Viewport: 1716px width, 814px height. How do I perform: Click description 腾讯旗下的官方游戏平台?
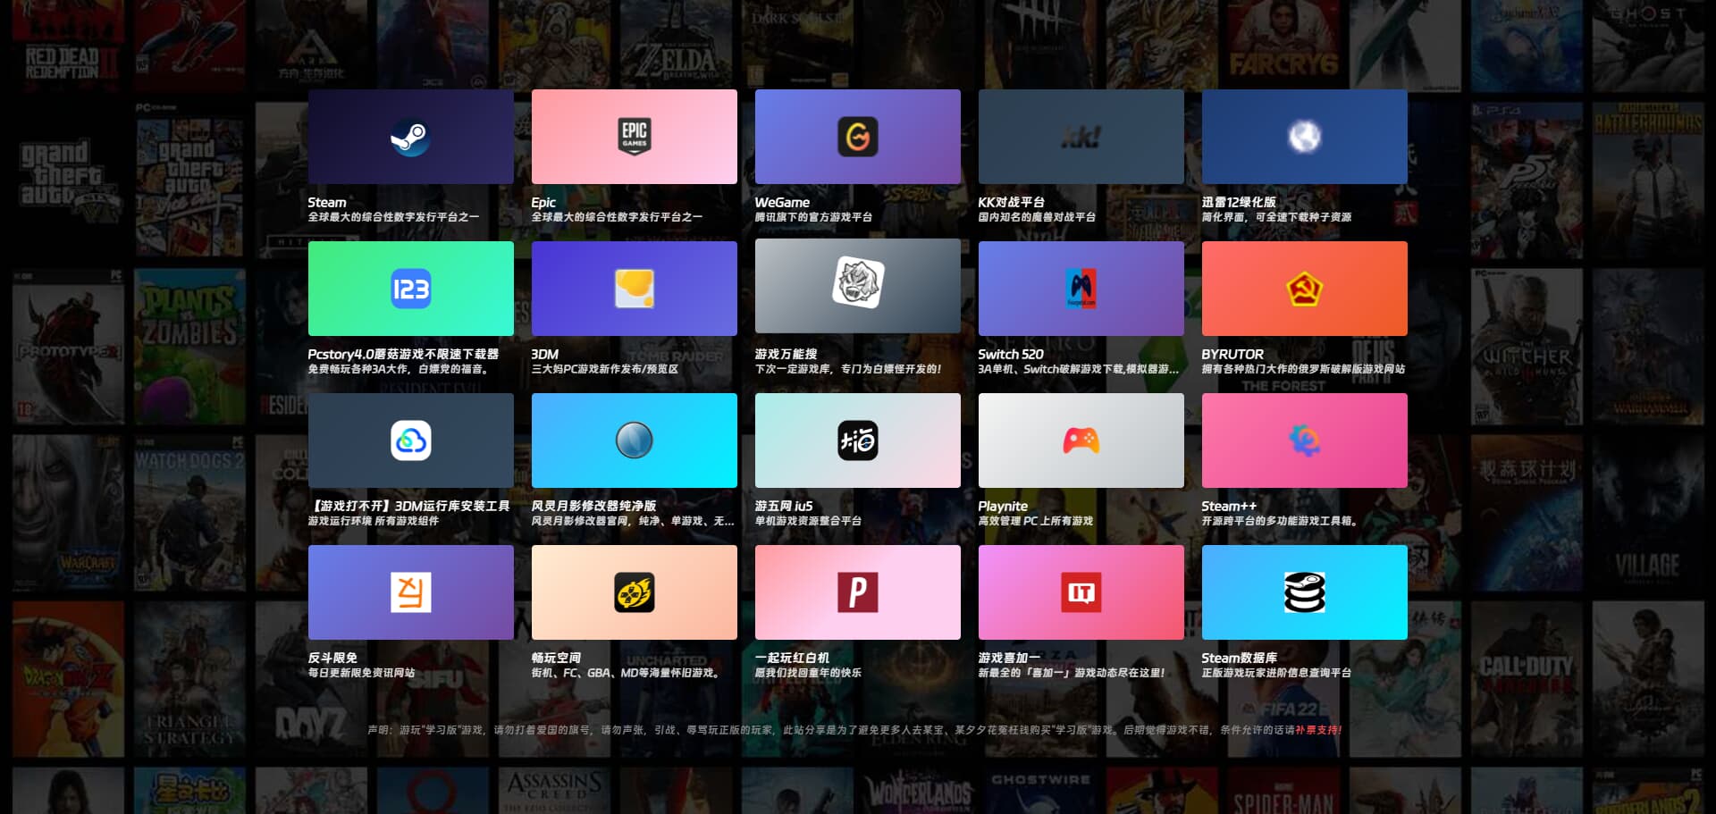(x=813, y=217)
